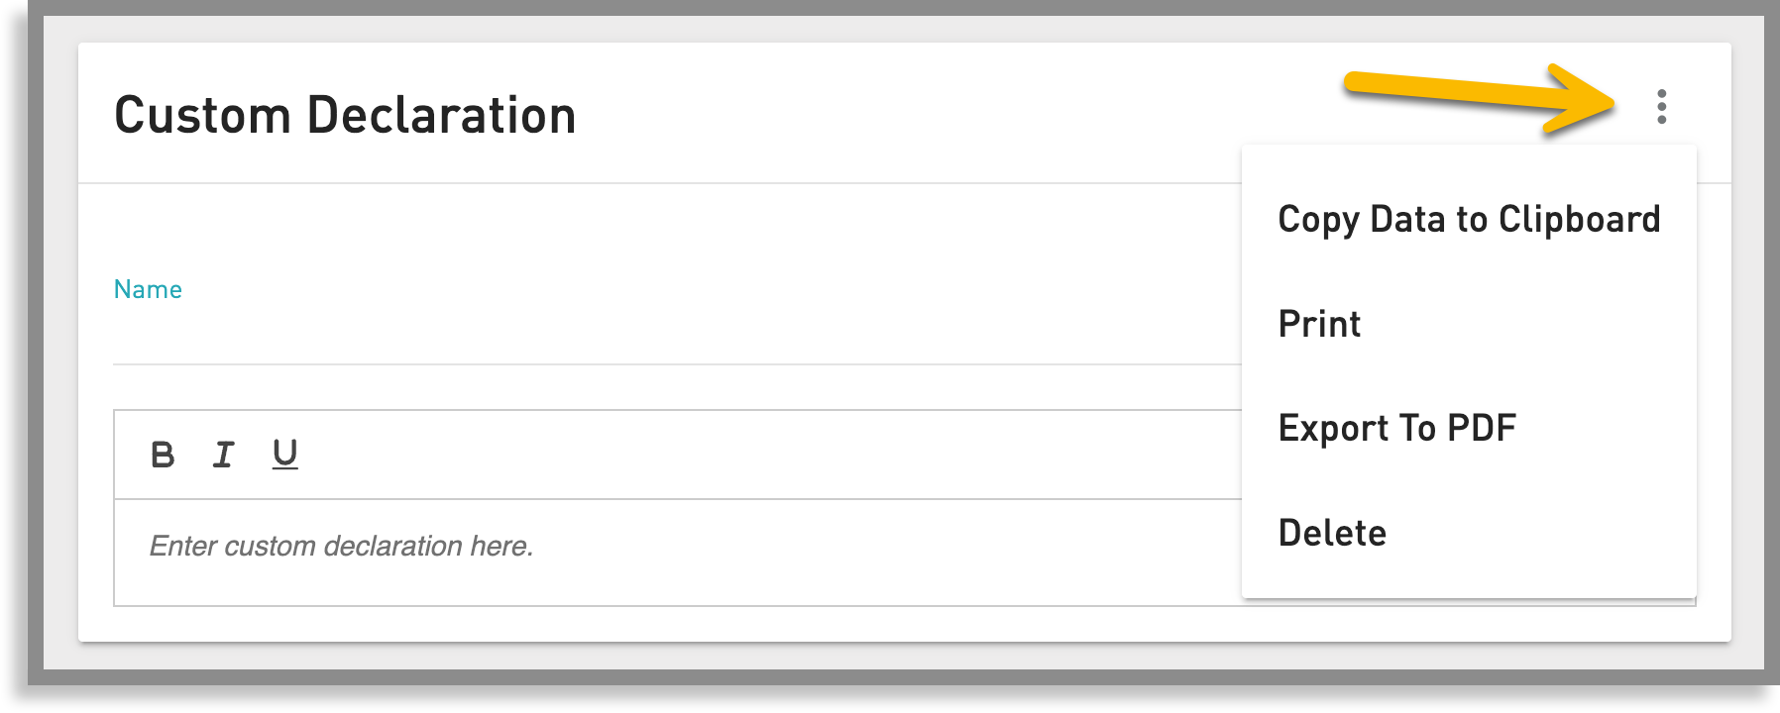This screenshot has height=713, width=1780.
Task: Click the Custom Declaration heading
Action: pyautogui.click(x=345, y=115)
